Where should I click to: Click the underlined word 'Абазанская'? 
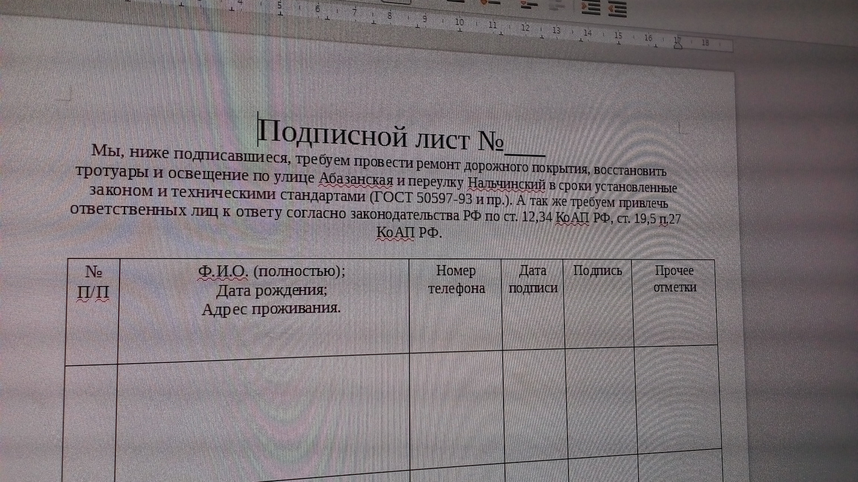coord(356,179)
